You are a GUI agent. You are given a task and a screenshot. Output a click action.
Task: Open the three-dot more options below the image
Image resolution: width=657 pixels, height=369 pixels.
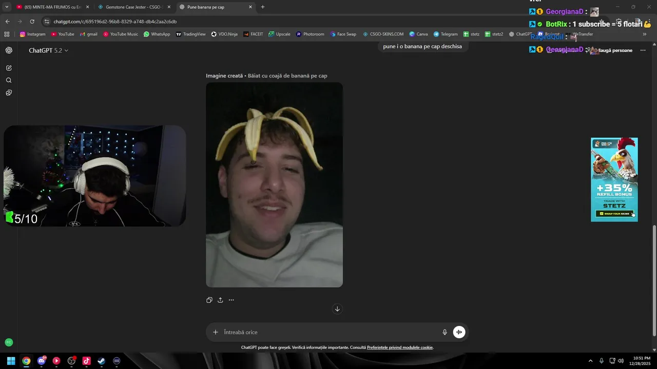pyautogui.click(x=231, y=300)
